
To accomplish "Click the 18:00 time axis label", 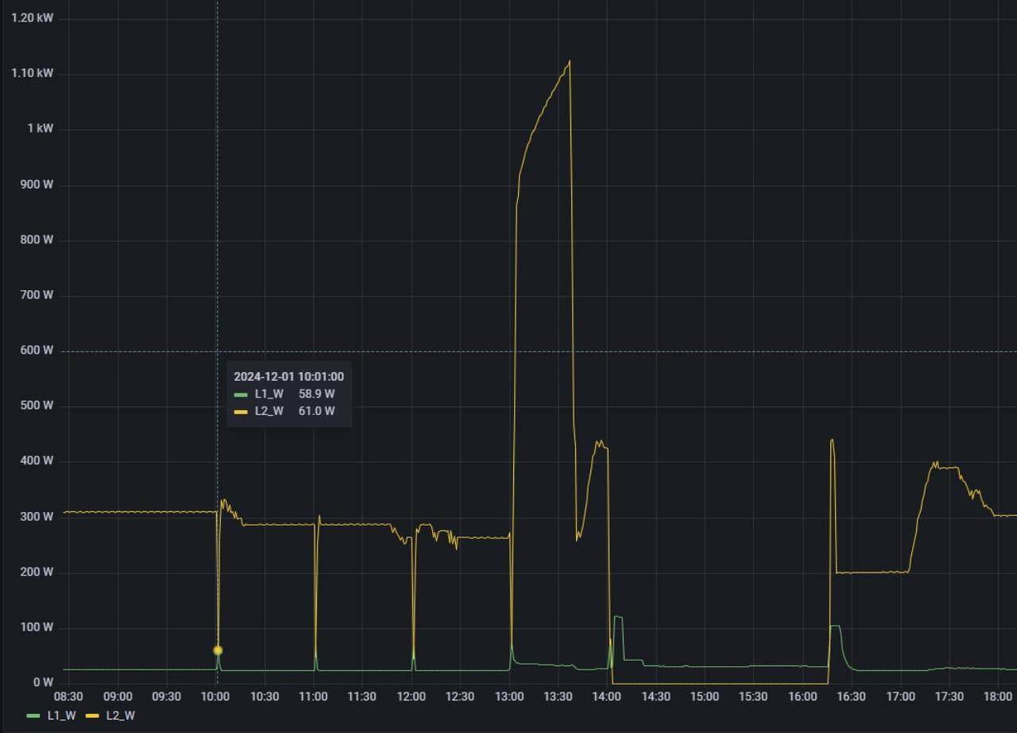I will pyautogui.click(x=998, y=696).
